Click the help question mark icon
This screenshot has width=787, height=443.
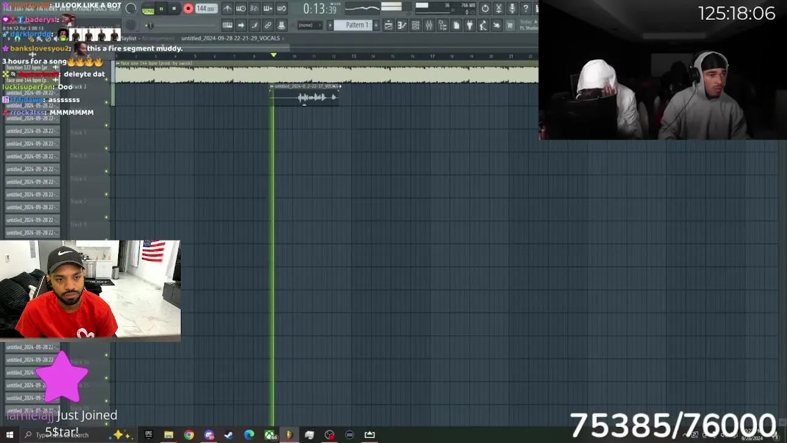[526, 9]
